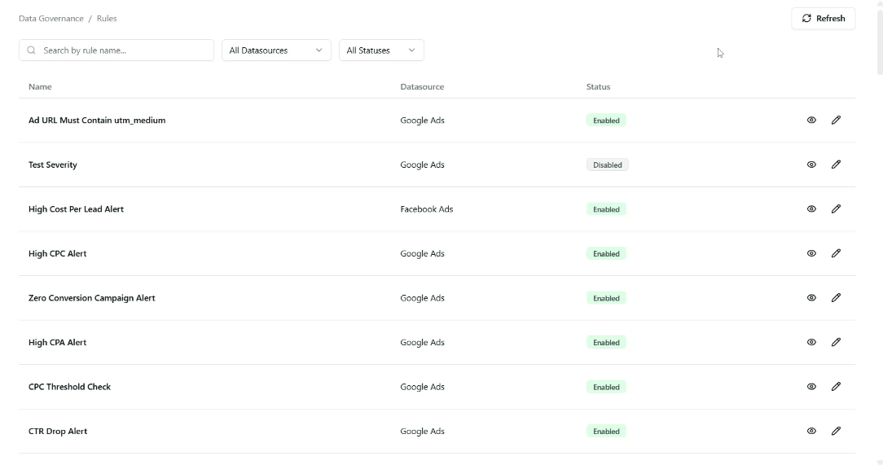Click the Rules breadcrumb item
Screen dimensions: 883x465
(107, 19)
